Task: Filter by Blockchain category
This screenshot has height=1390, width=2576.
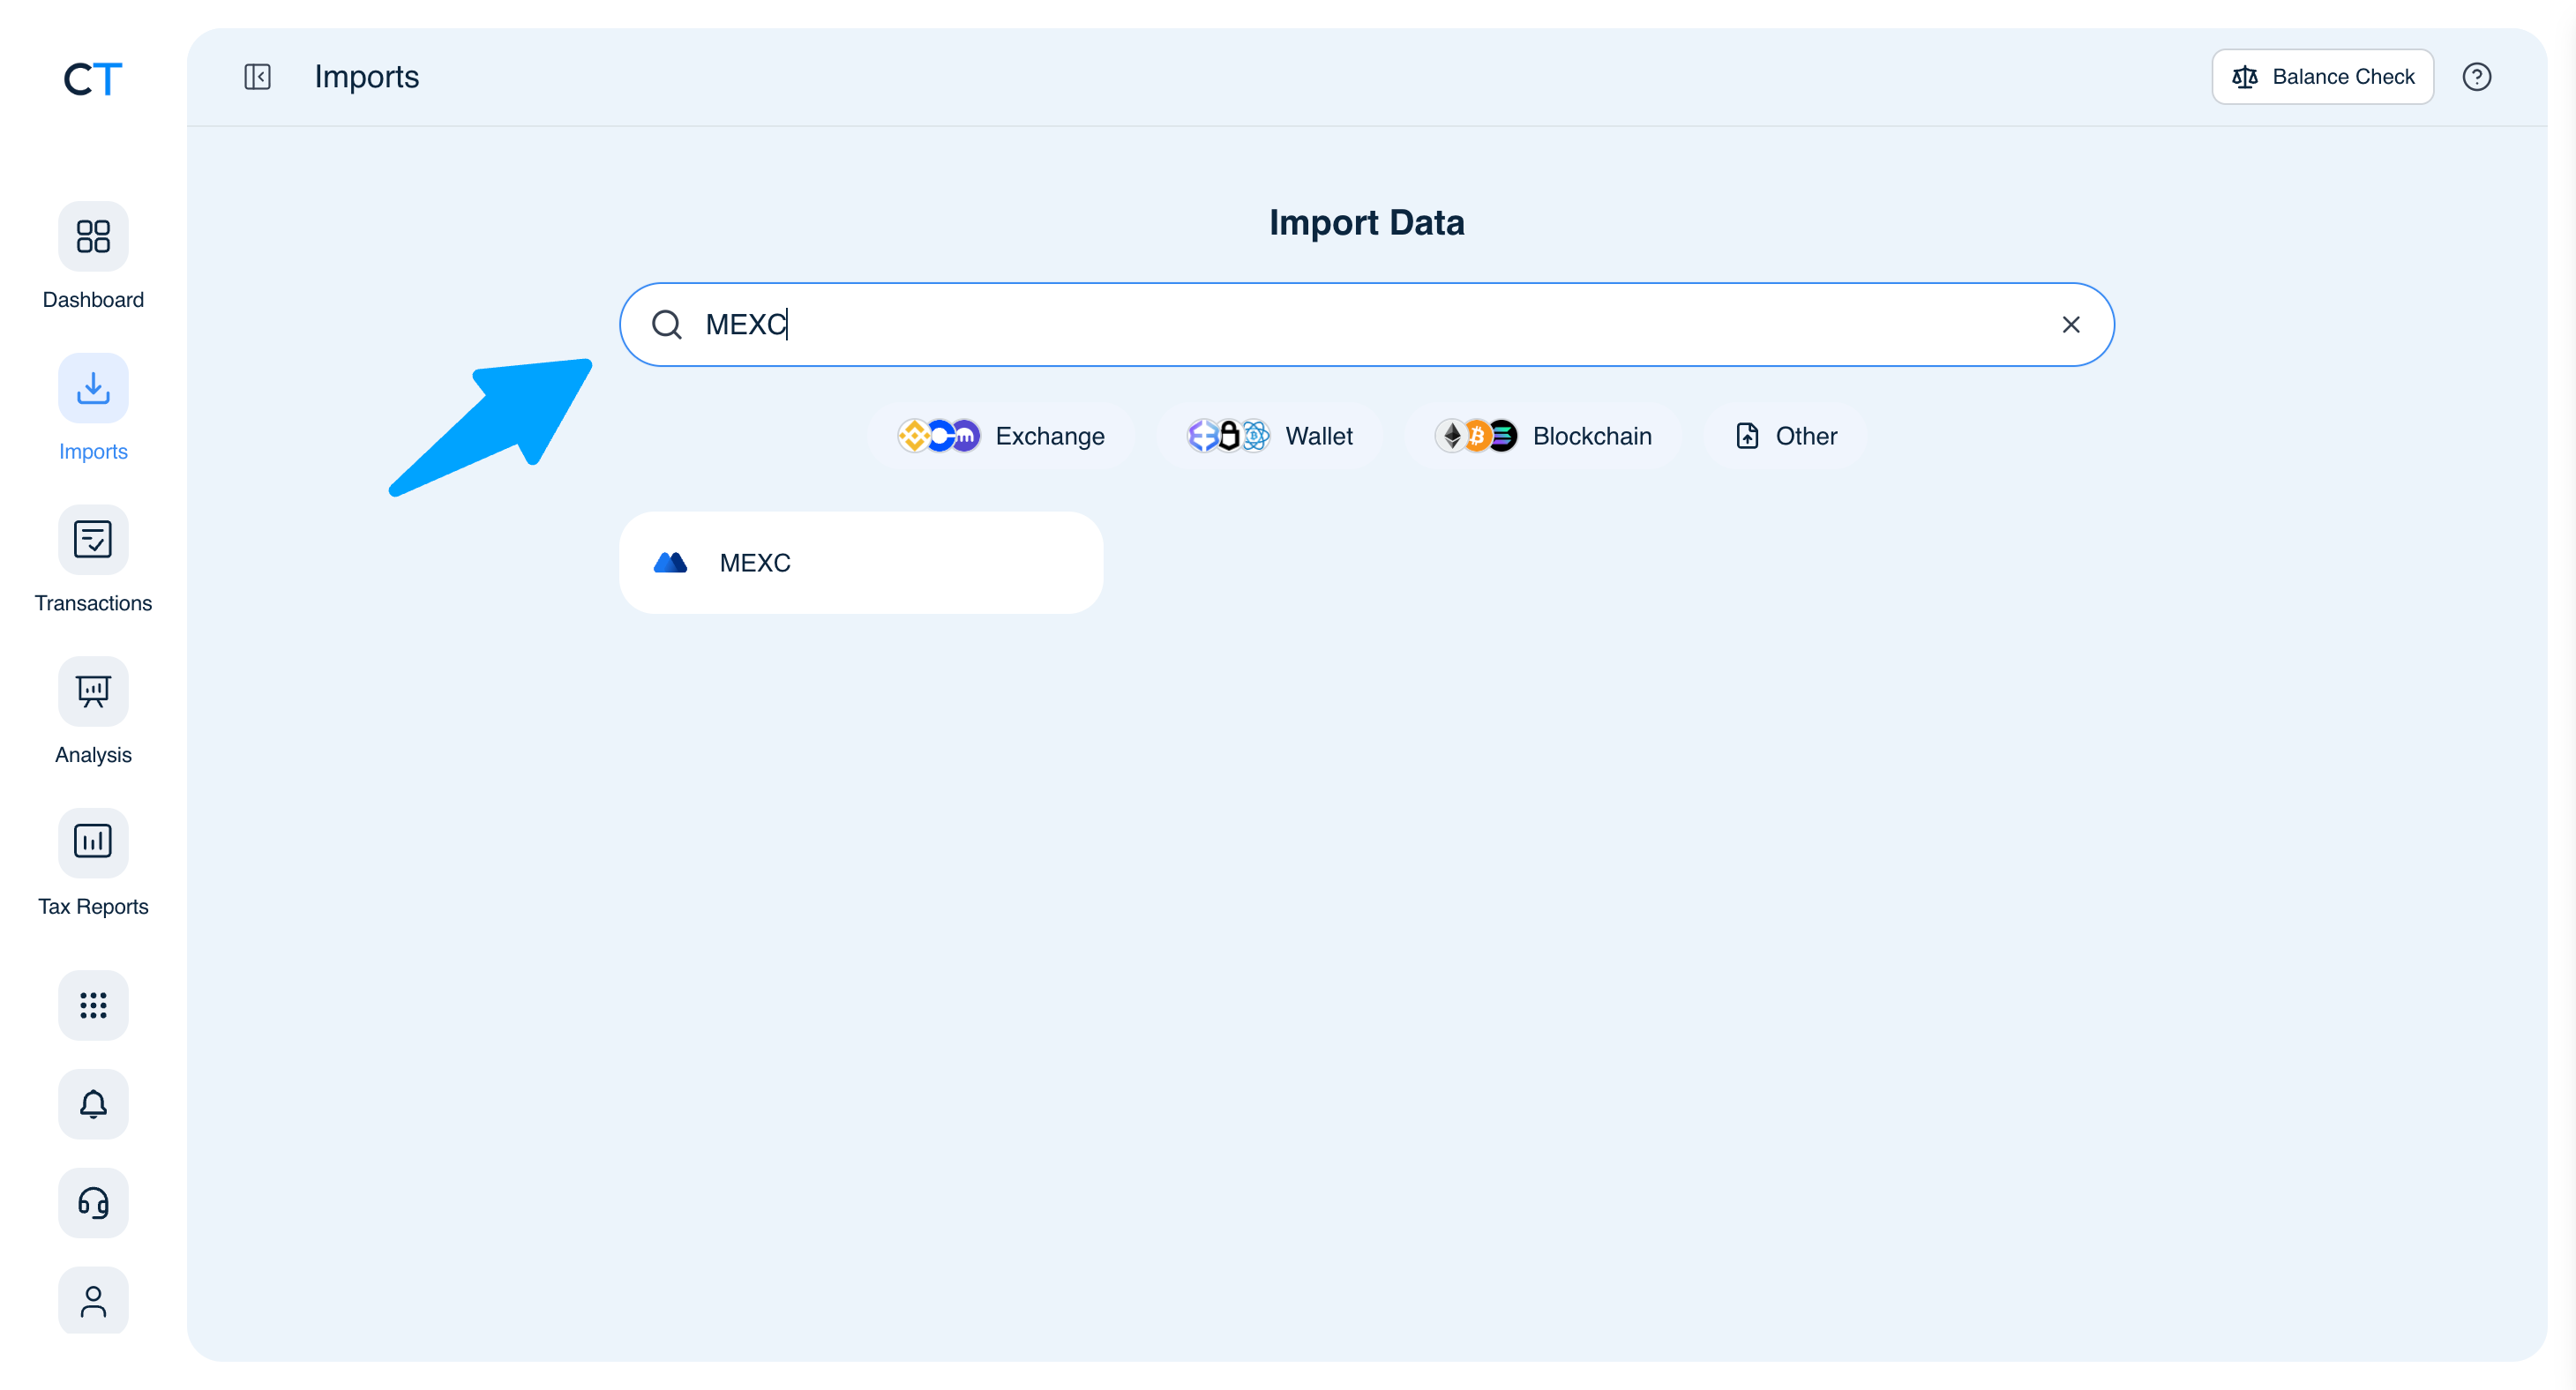Action: click(x=1543, y=436)
